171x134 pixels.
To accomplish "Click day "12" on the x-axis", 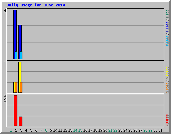I will tap(65, 130).
